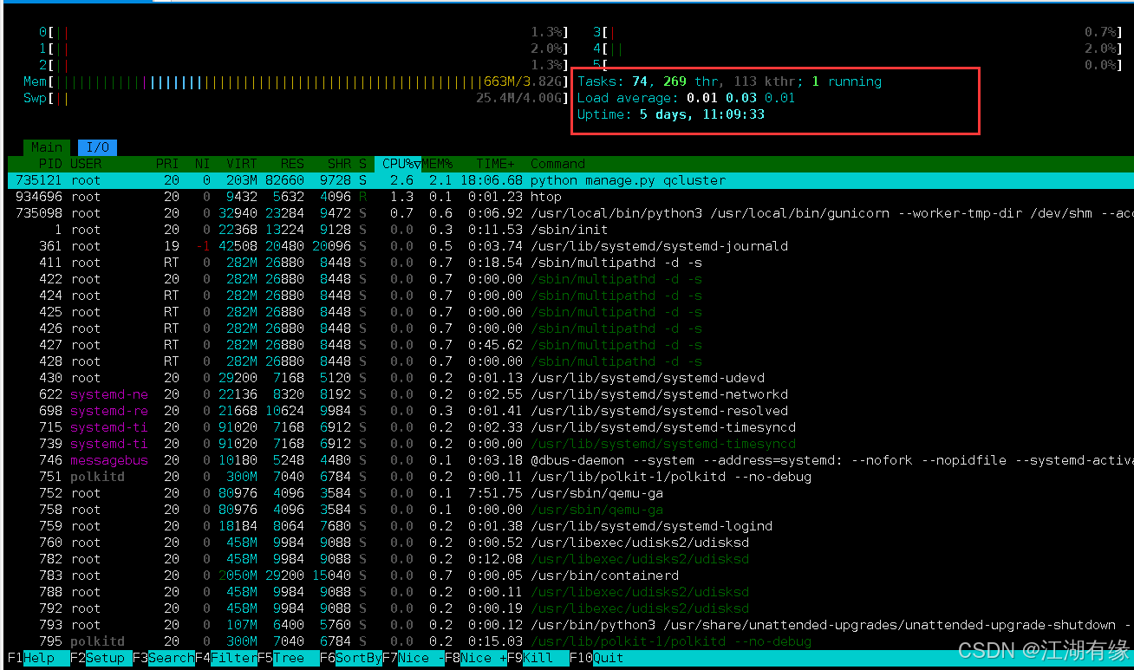Activate F3 Search
The width and height of the screenshot is (1134, 670).
point(164,658)
